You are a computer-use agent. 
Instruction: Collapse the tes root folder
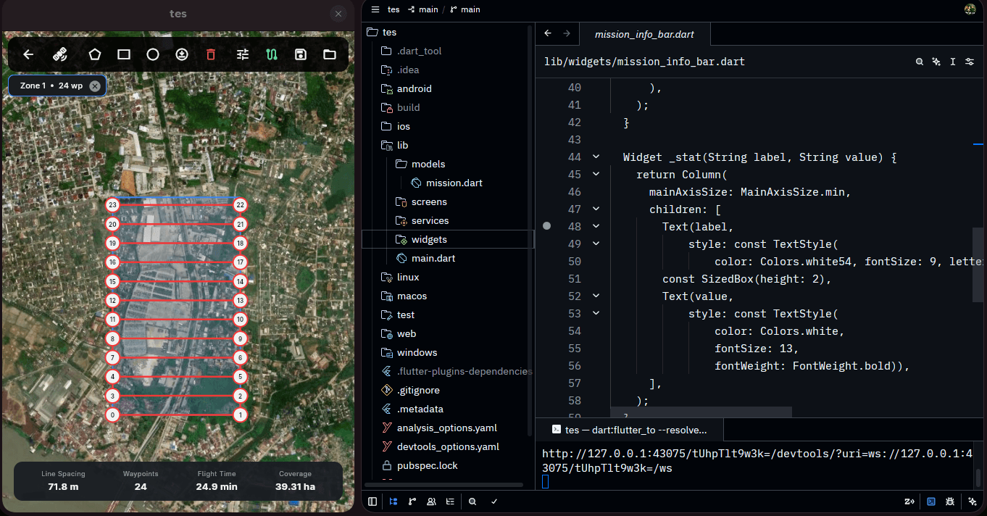click(x=447, y=32)
